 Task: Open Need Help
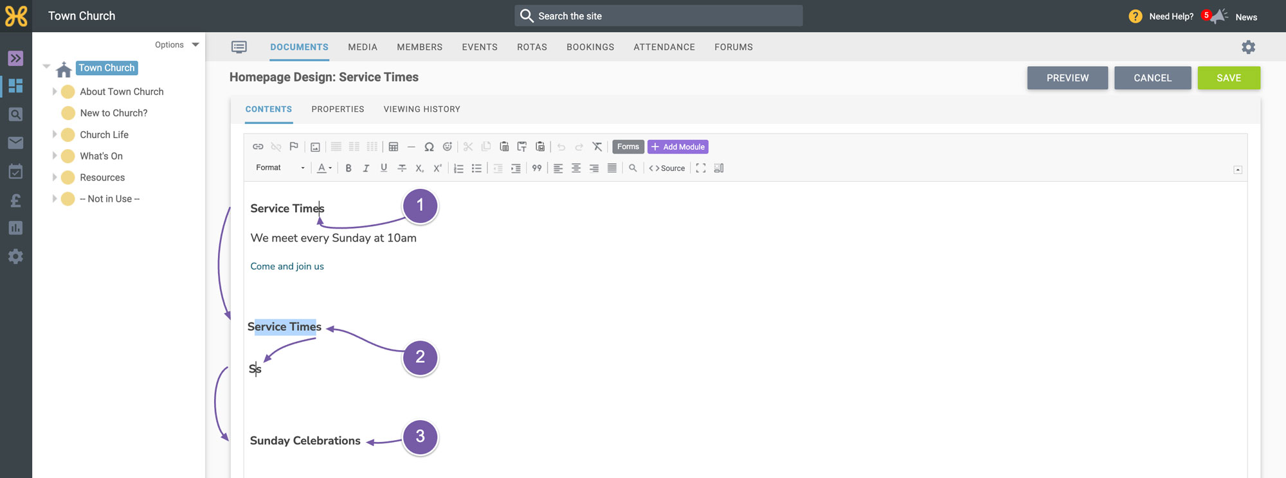(x=1162, y=17)
